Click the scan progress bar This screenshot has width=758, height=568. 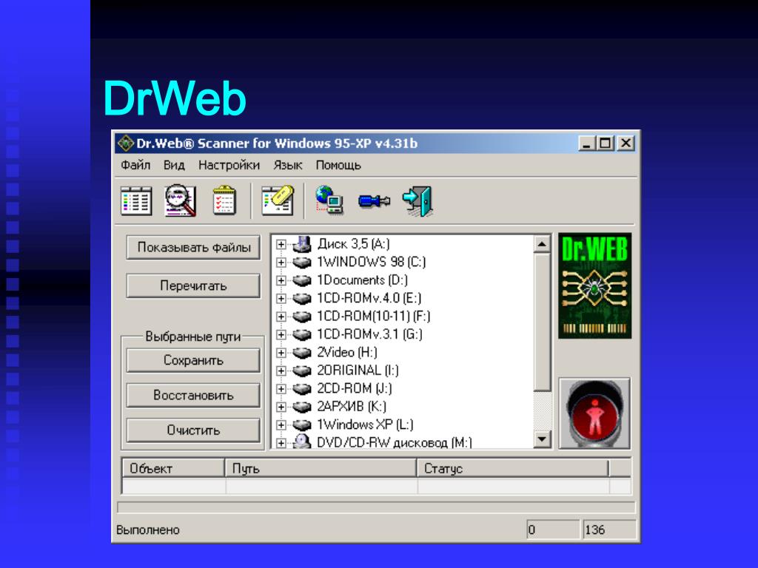[x=376, y=507]
